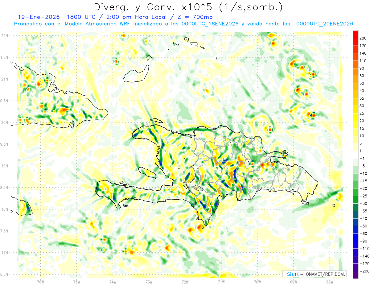This screenshot has width=370, height=286.
Task: Click the '17N' latitude label
Action: pyautogui.click(x=5, y=253)
